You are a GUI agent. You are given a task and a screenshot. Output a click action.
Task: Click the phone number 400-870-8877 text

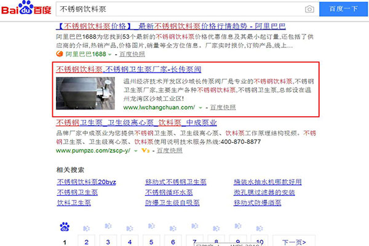240,141
